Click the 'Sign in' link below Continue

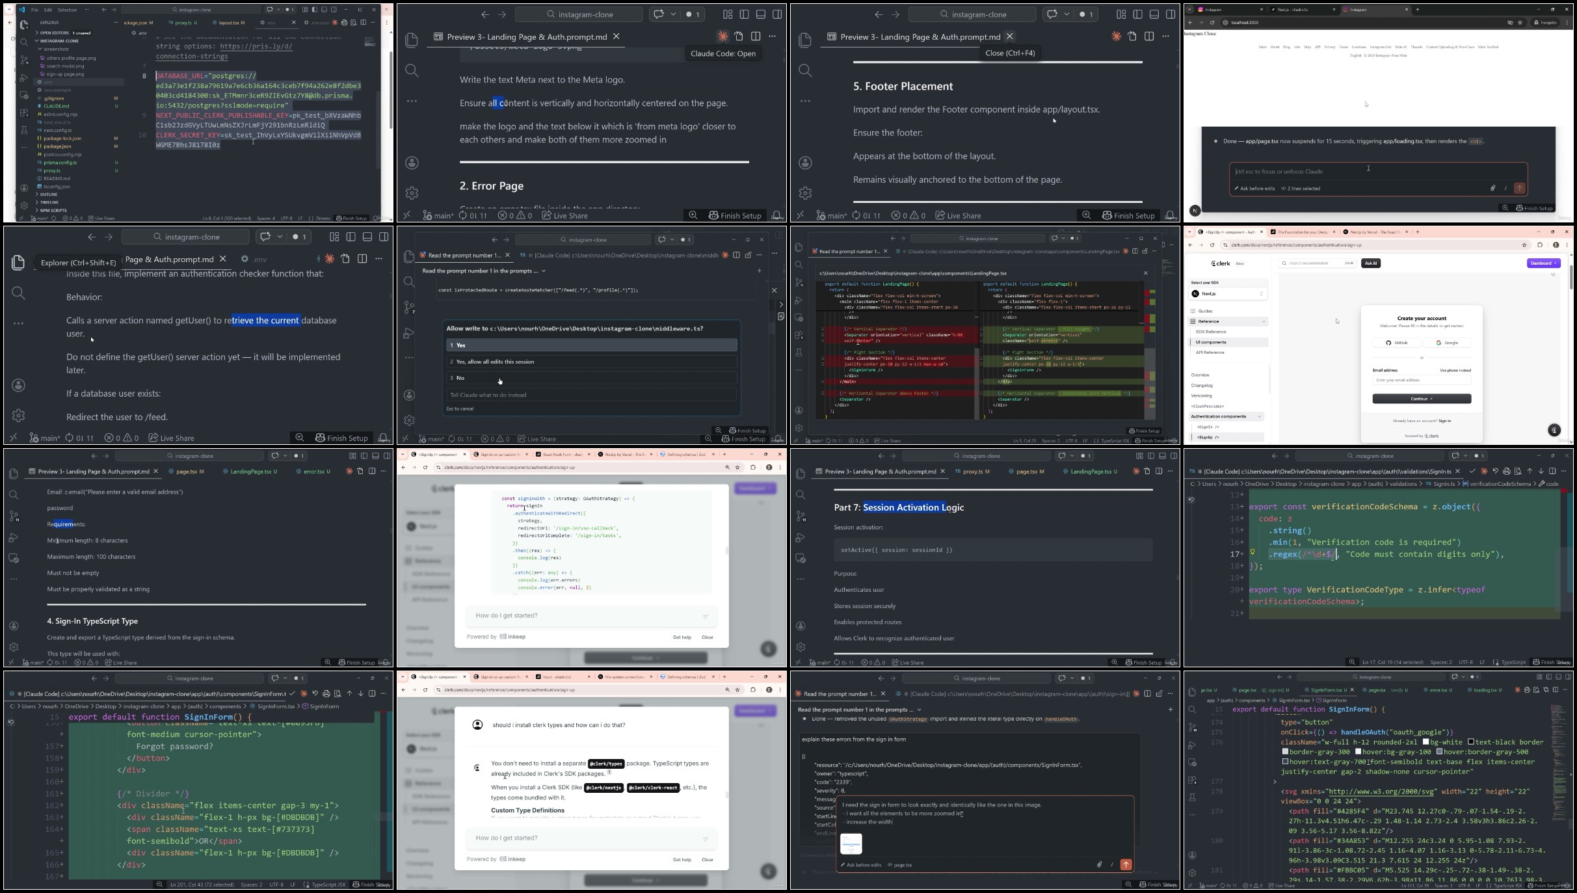(x=1444, y=421)
